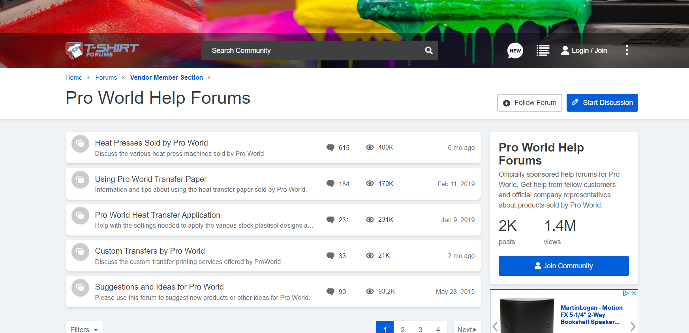Image resolution: width=689 pixels, height=333 pixels.
Task: Open Heat Presses Sold by Pro World
Action: (152, 143)
